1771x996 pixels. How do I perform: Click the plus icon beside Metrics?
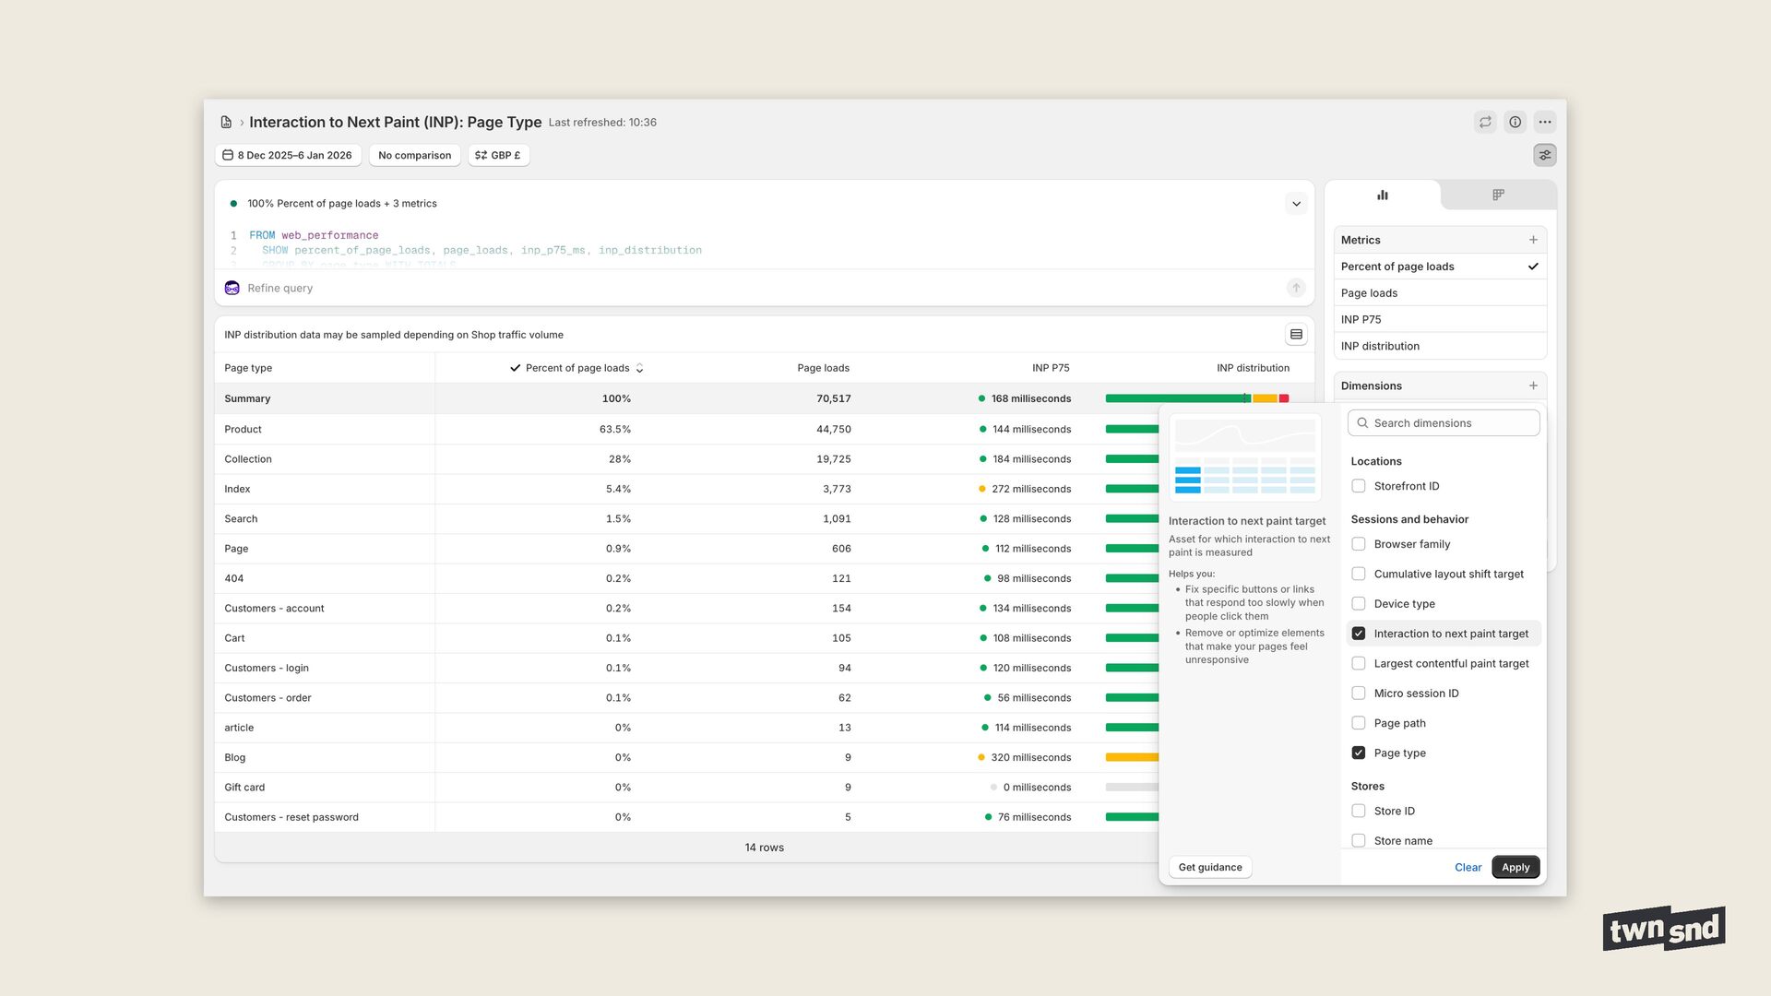click(1533, 240)
